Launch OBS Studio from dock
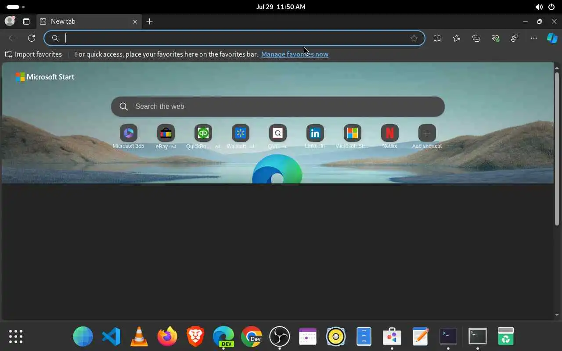 pyautogui.click(x=280, y=337)
